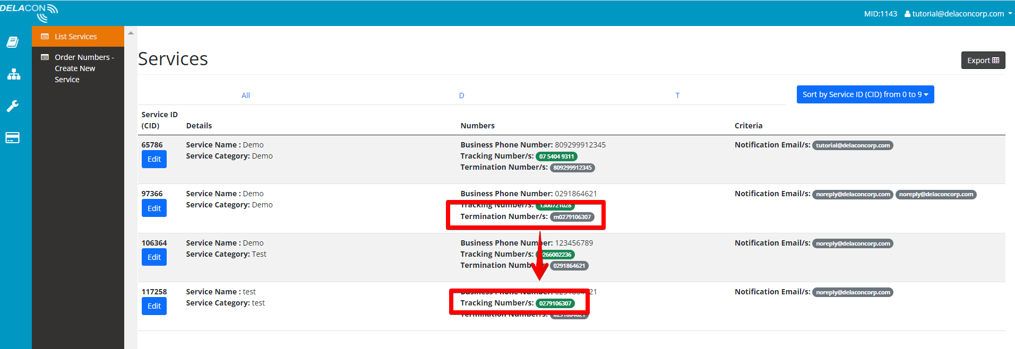The width and height of the screenshot is (1015, 349).
Task: Edit service 97366
Action: tap(154, 208)
